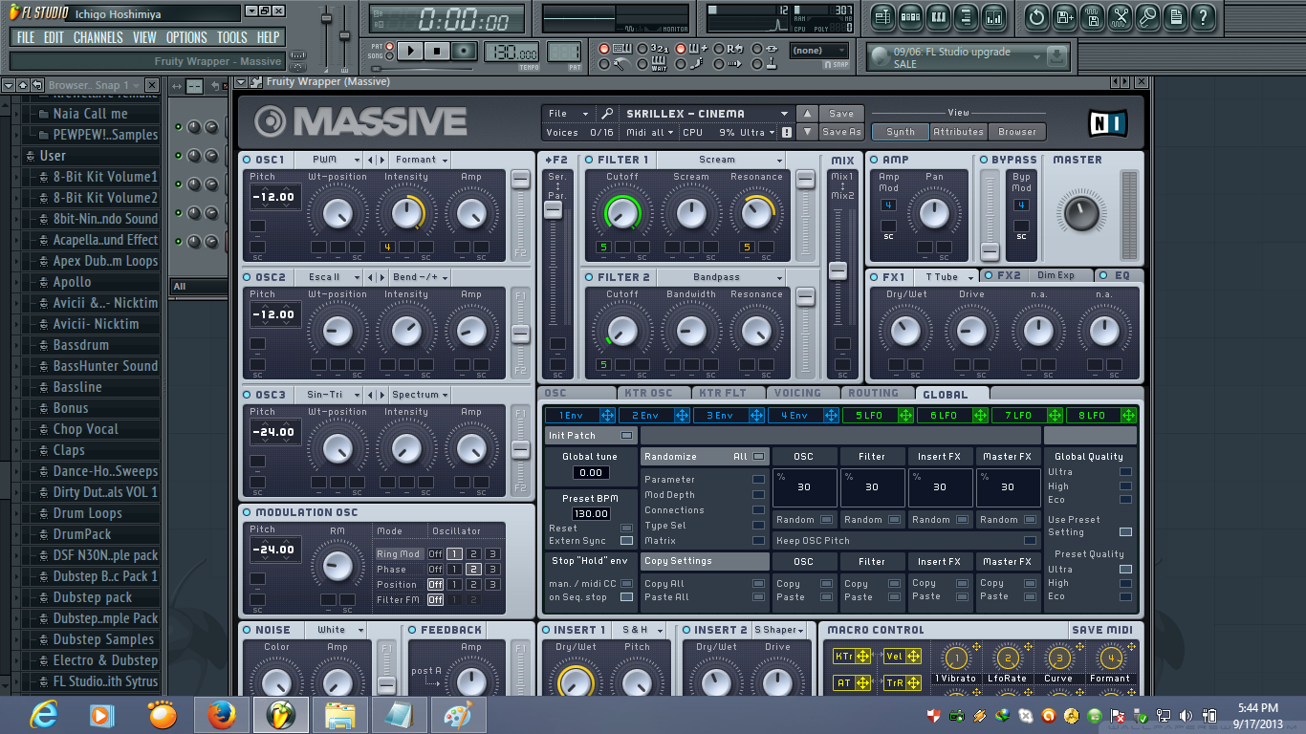Switch to the Attributes view tab
1306x734 pixels.
point(958,132)
